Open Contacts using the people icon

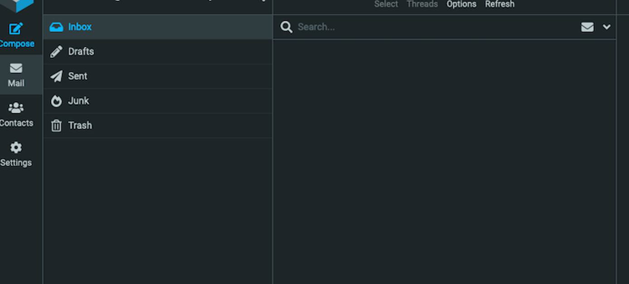tap(15, 108)
